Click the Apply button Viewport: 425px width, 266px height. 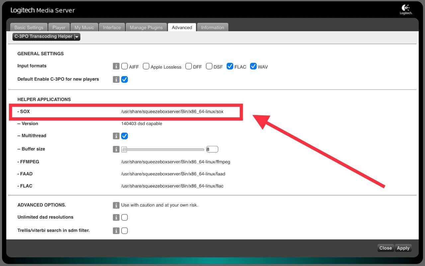[403, 248]
